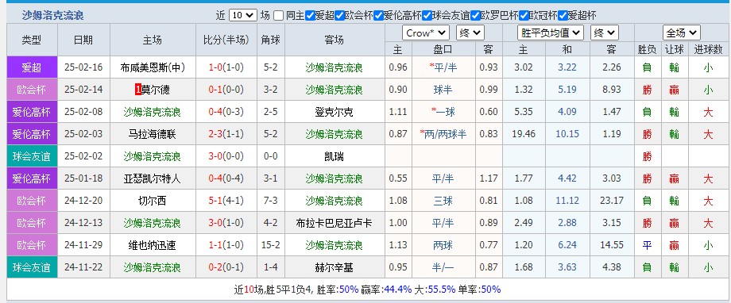Click the 角球 column header
Image resolution: width=731 pixels, height=303 pixels.
[271, 40]
